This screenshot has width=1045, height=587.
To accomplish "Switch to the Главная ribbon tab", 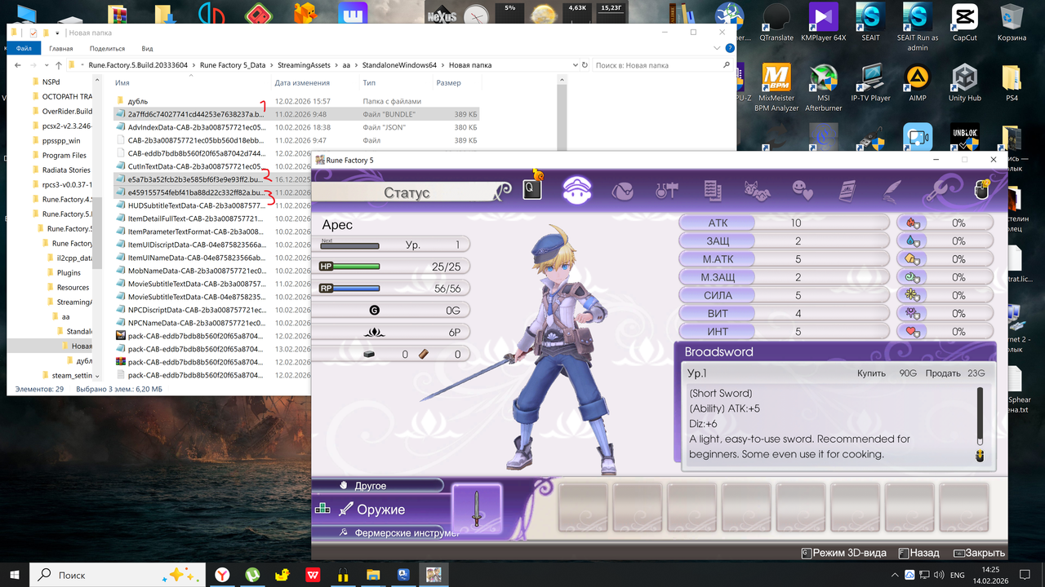I will point(61,48).
